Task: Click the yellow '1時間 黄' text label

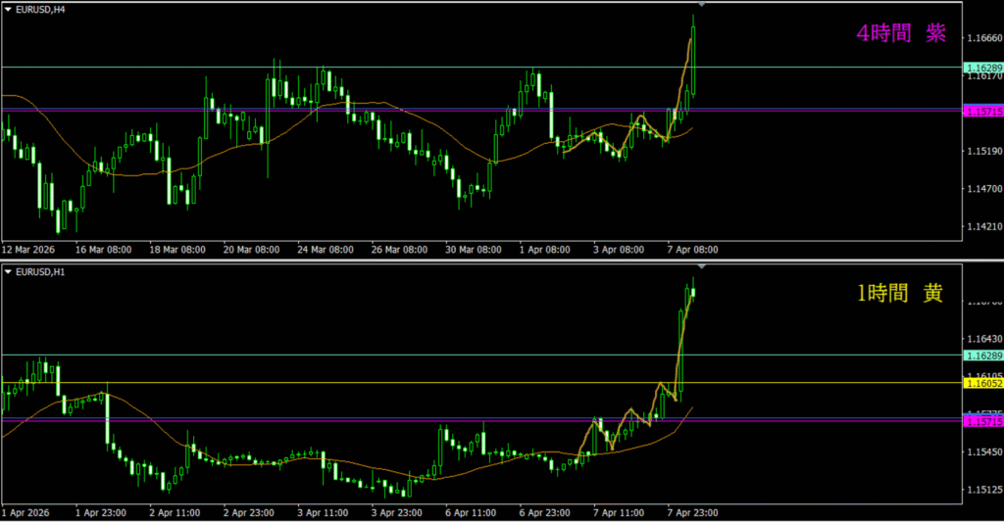Action: [x=900, y=294]
